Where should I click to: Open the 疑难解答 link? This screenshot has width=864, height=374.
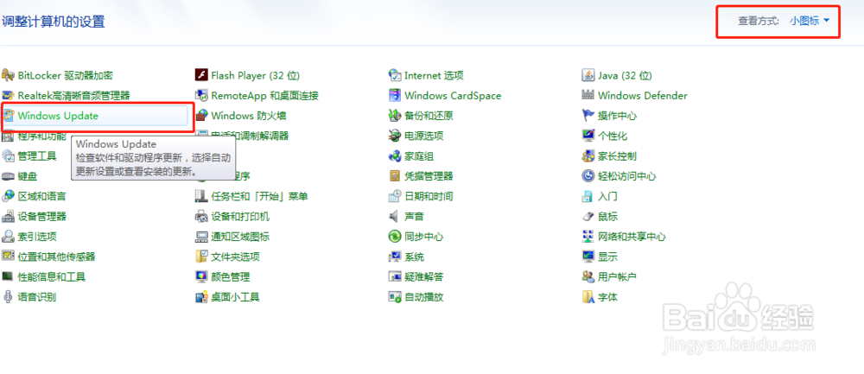tap(423, 277)
